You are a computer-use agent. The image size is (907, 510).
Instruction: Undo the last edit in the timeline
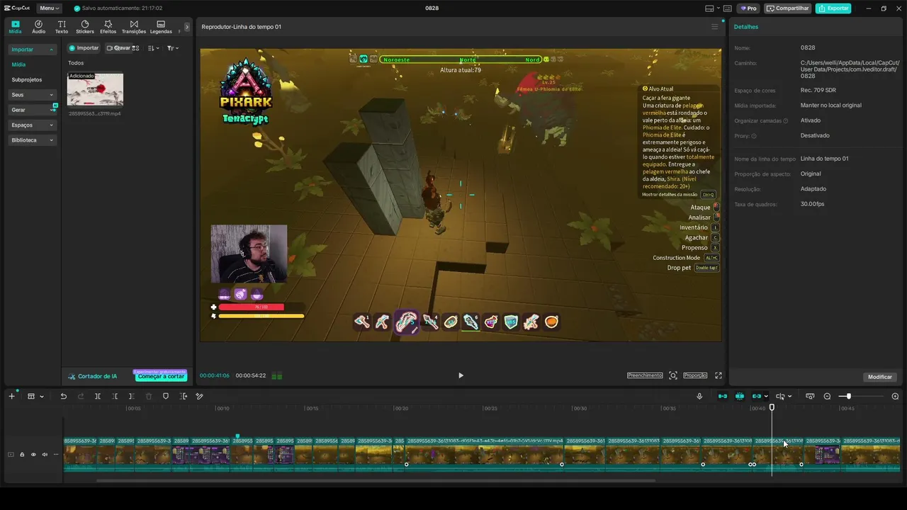coord(63,396)
